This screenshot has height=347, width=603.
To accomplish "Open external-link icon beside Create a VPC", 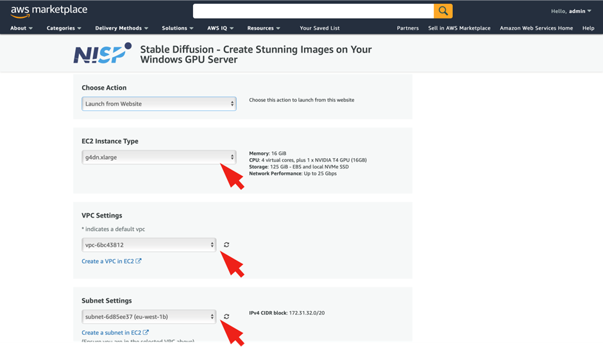I will point(139,261).
